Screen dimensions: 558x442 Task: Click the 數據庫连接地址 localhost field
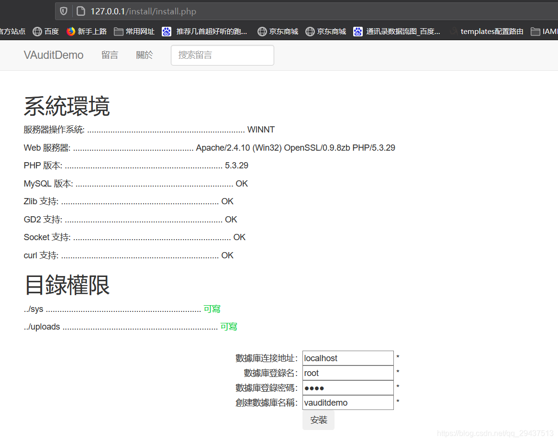tap(348, 358)
